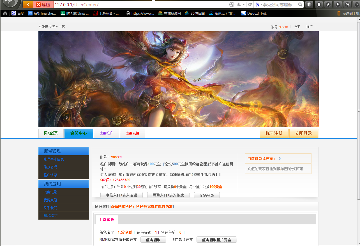Open the 手游综合 bookmark

coord(106,13)
